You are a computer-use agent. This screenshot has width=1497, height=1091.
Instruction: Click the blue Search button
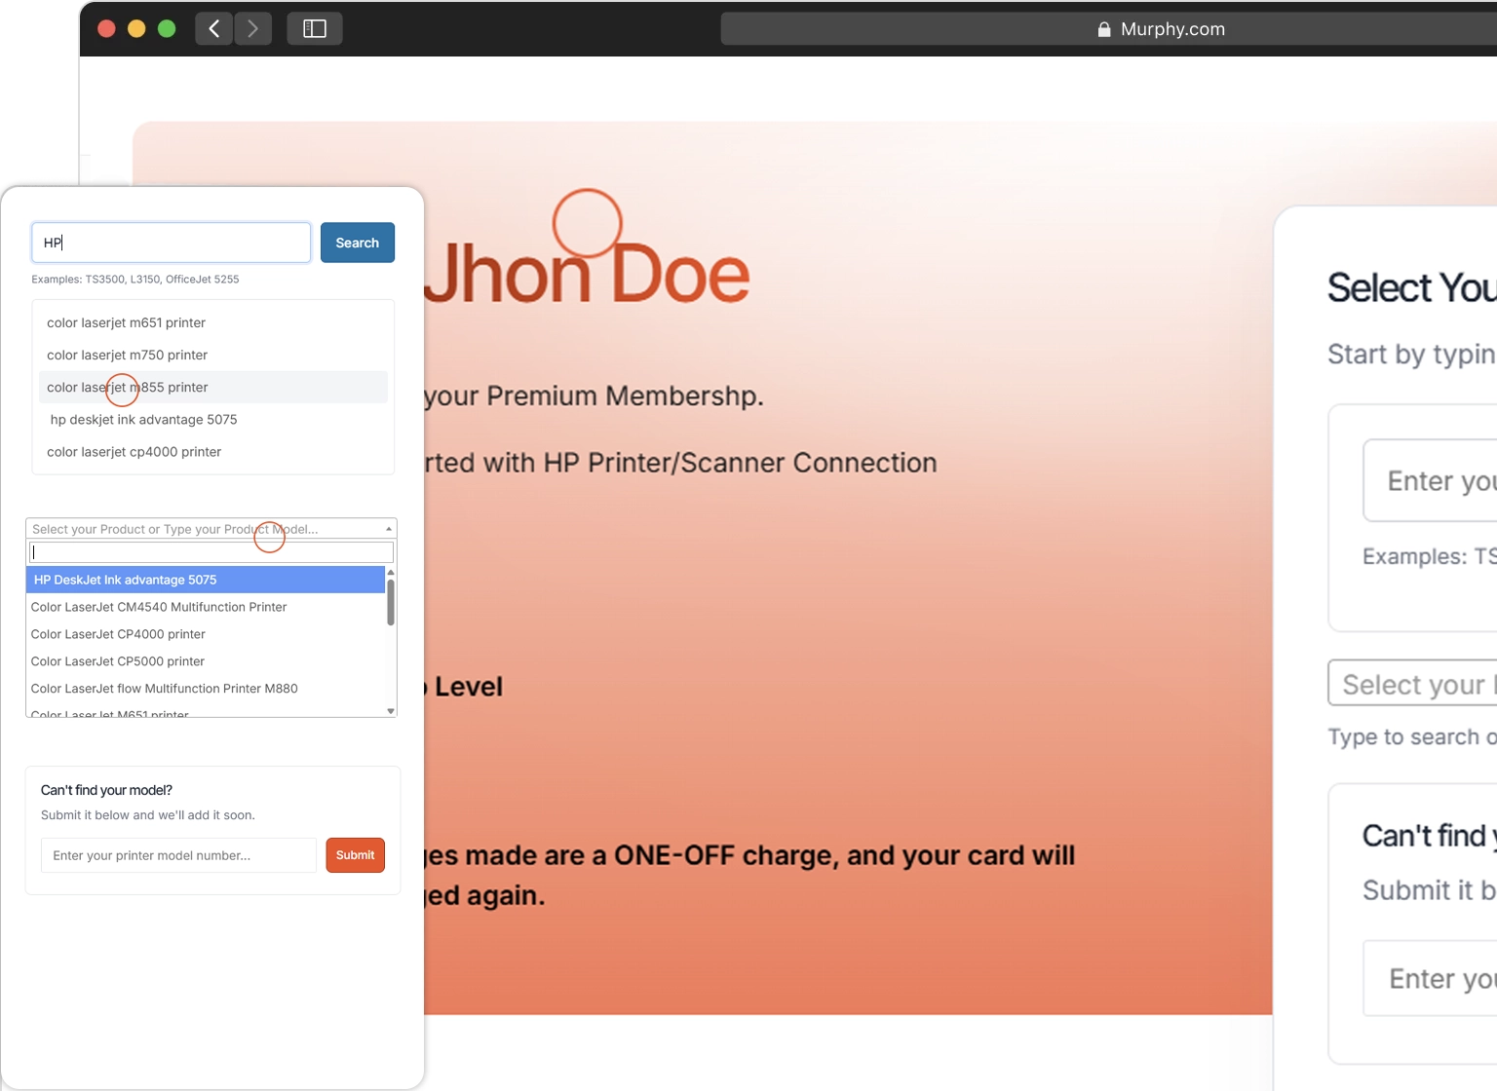357,243
